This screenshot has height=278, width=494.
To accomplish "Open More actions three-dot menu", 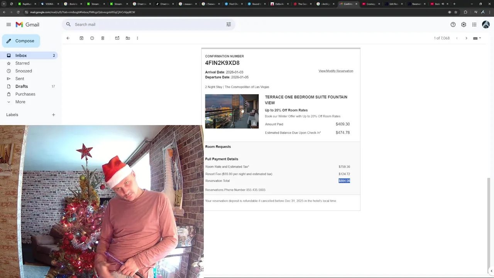I will point(137,38).
